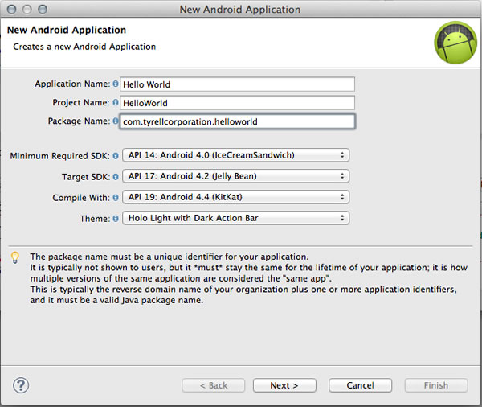Screen dimensions: 482x407
Task: Click the info icon beside Theme
Action: click(116, 219)
